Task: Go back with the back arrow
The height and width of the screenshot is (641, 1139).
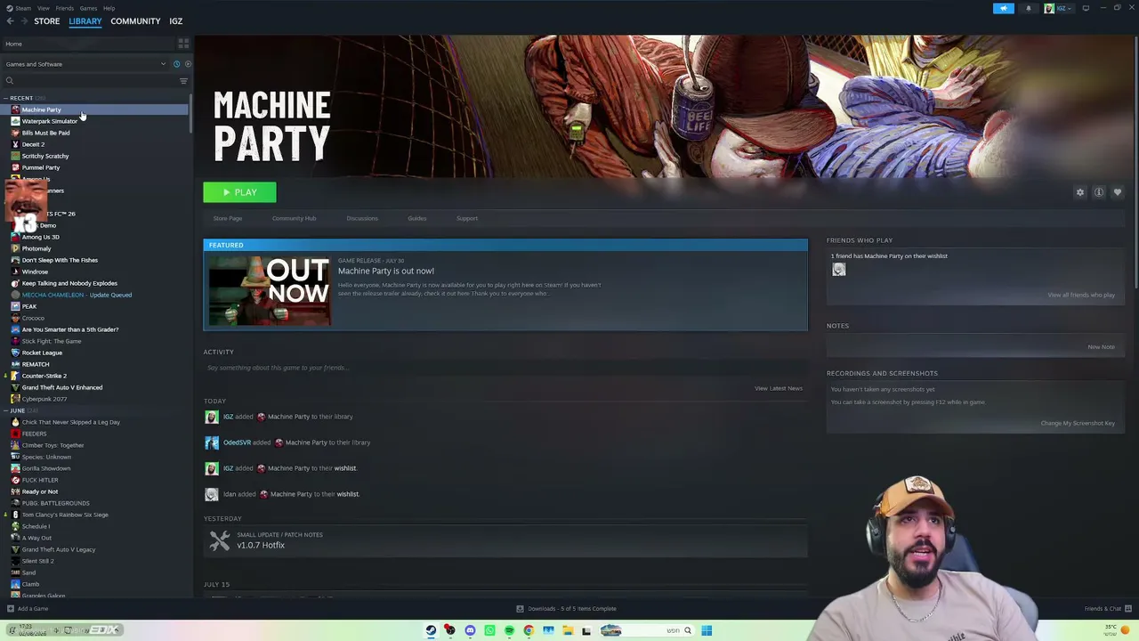Action: (10, 21)
